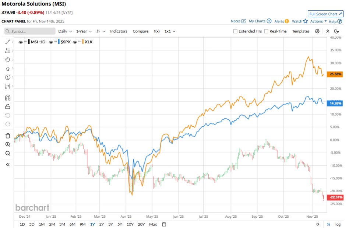
Task: Open chart settings gear
Action: coord(317,31)
